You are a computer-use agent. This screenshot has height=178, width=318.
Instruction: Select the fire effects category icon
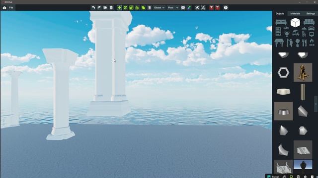pyautogui.click(x=312, y=43)
